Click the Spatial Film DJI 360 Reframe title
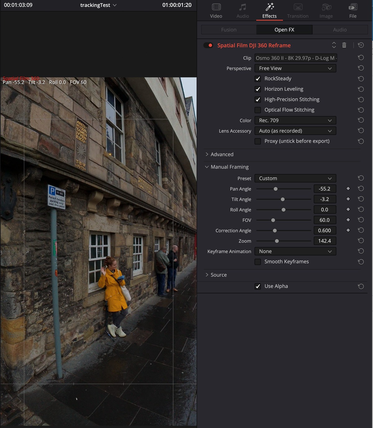 click(254, 45)
